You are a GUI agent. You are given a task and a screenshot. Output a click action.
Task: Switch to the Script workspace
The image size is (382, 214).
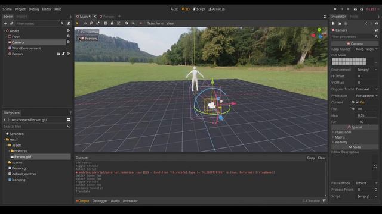pos(199,9)
